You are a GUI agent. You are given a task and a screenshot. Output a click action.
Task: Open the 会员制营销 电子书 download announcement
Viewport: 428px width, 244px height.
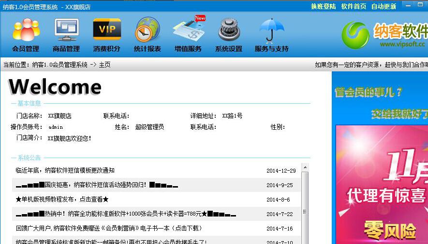pyautogui.click(x=109, y=228)
